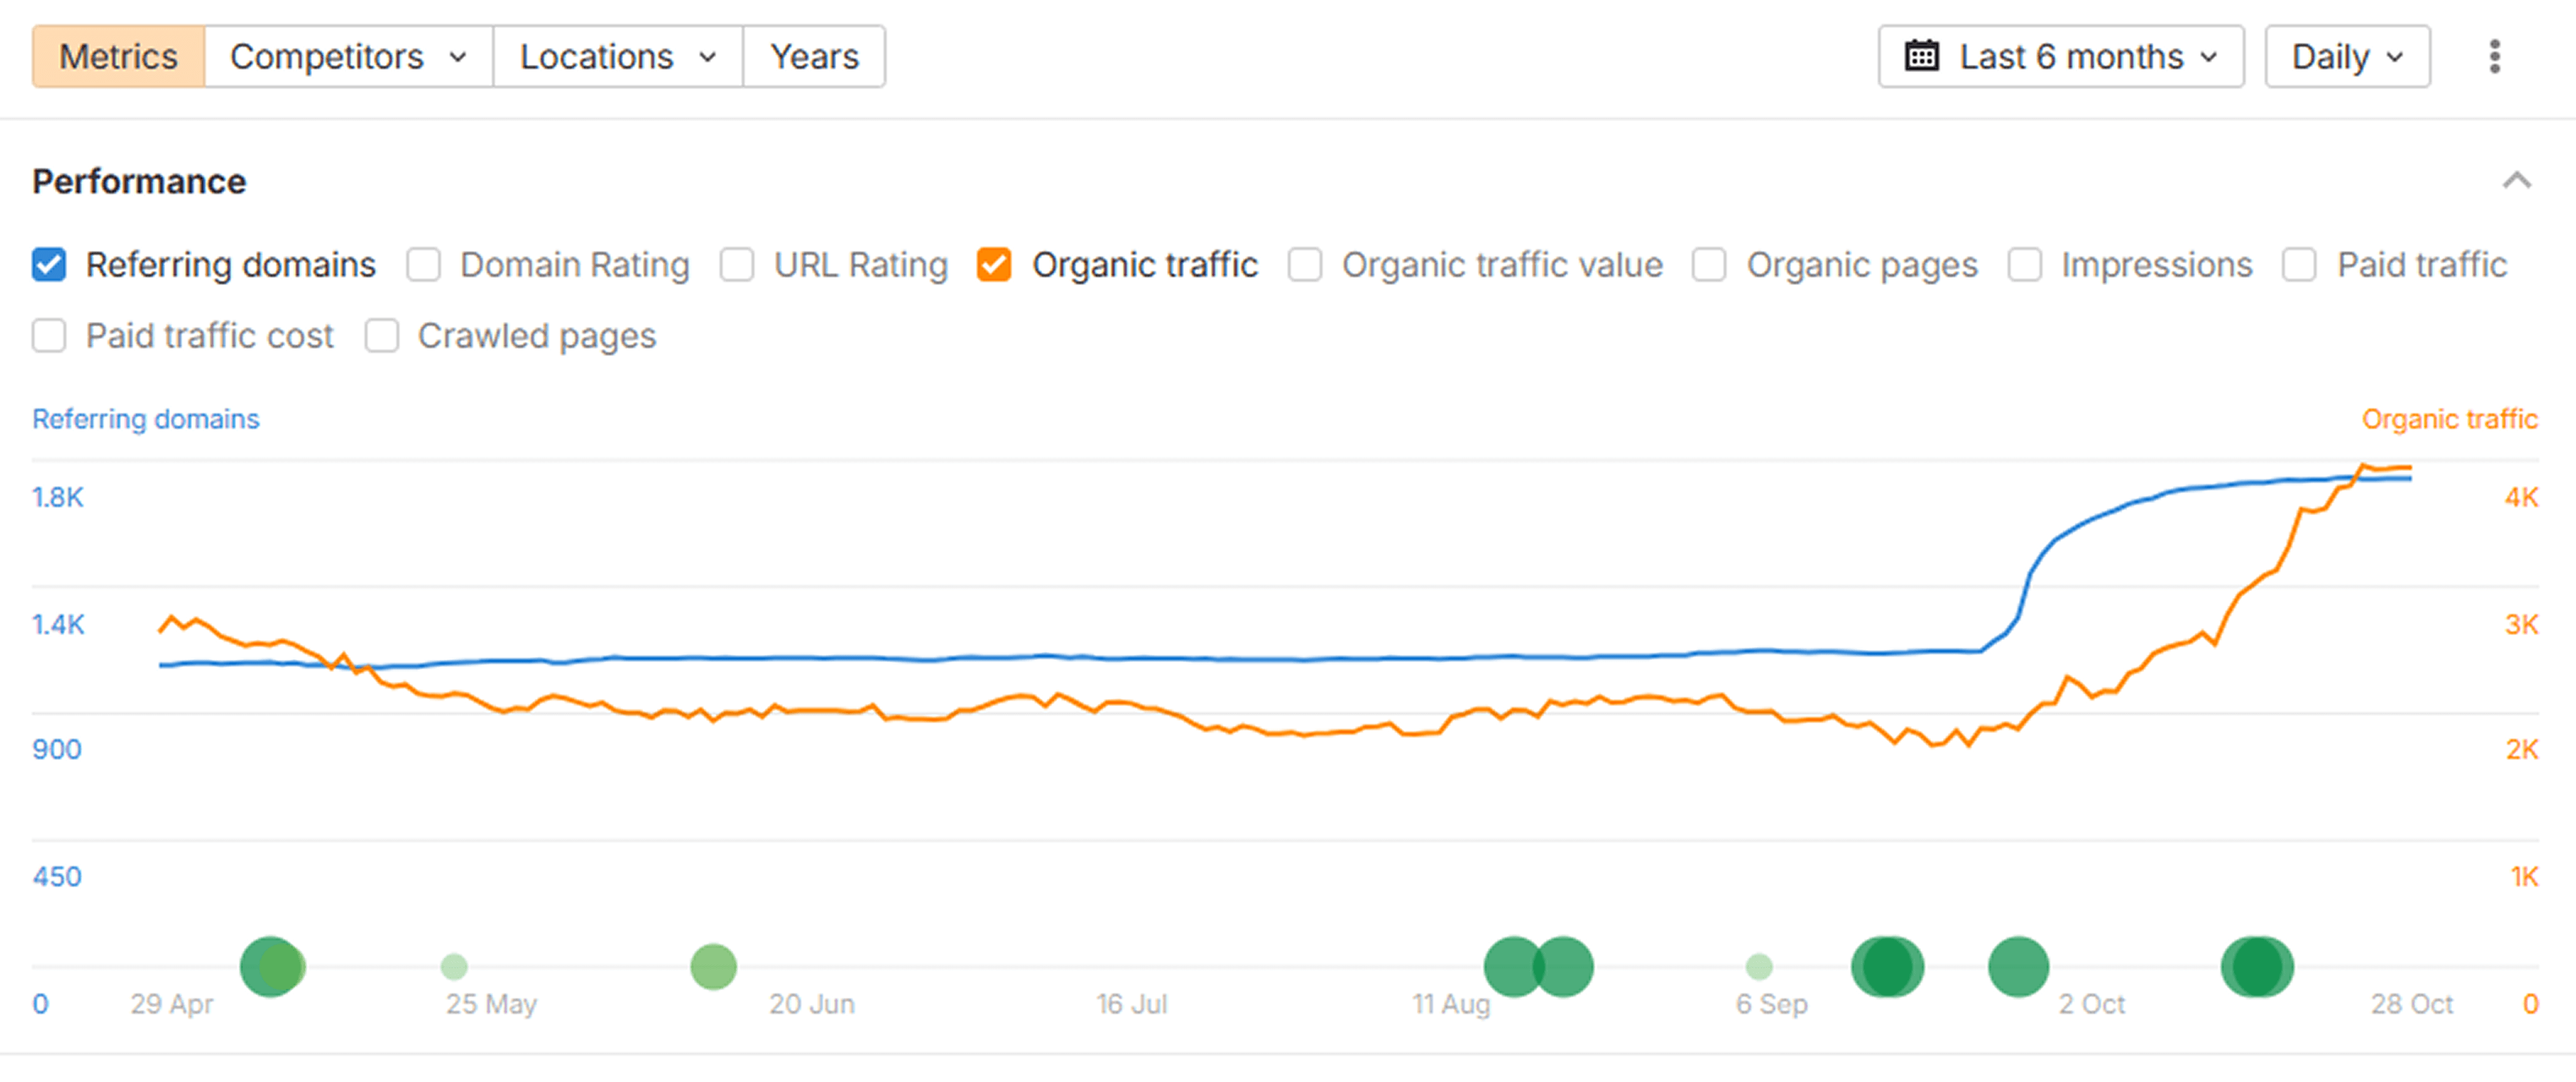Check the Crawled pages checkbox
Image resolution: width=2576 pixels, height=1082 pixels.
coord(381,336)
